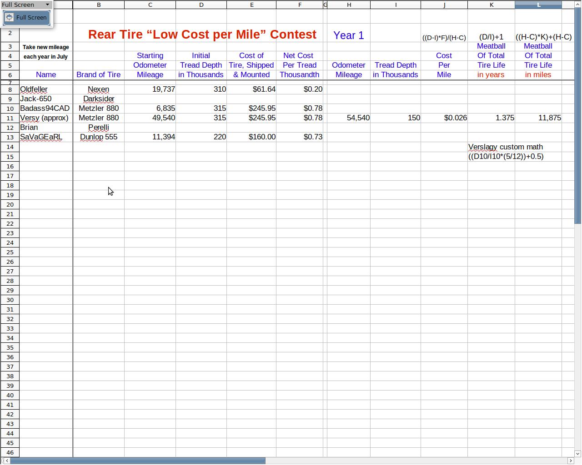Click the horizontal scrollbar thumb
This screenshot has height=465, width=582.
click(x=136, y=460)
